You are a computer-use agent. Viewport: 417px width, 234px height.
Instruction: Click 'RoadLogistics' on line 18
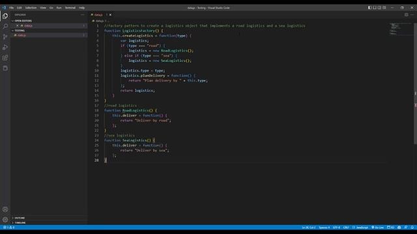pos(136,110)
